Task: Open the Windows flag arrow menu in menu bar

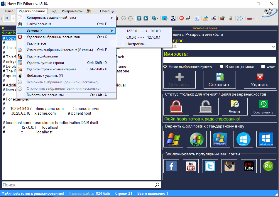Action: [x=90, y=11]
